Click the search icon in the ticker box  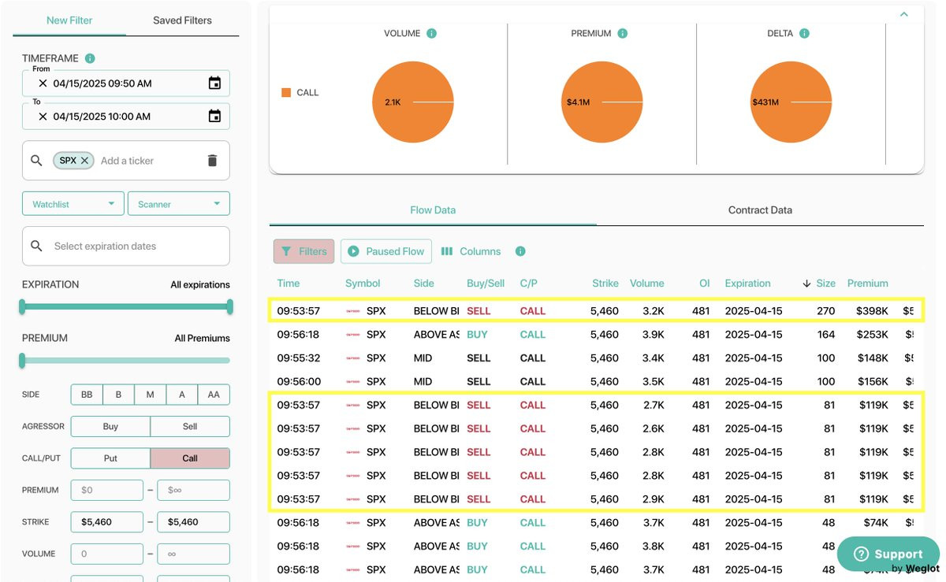36,161
